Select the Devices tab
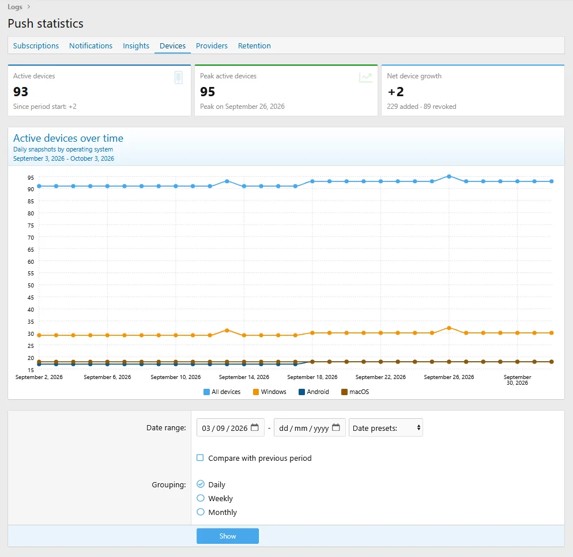573x557 pixels. [172, 46]
